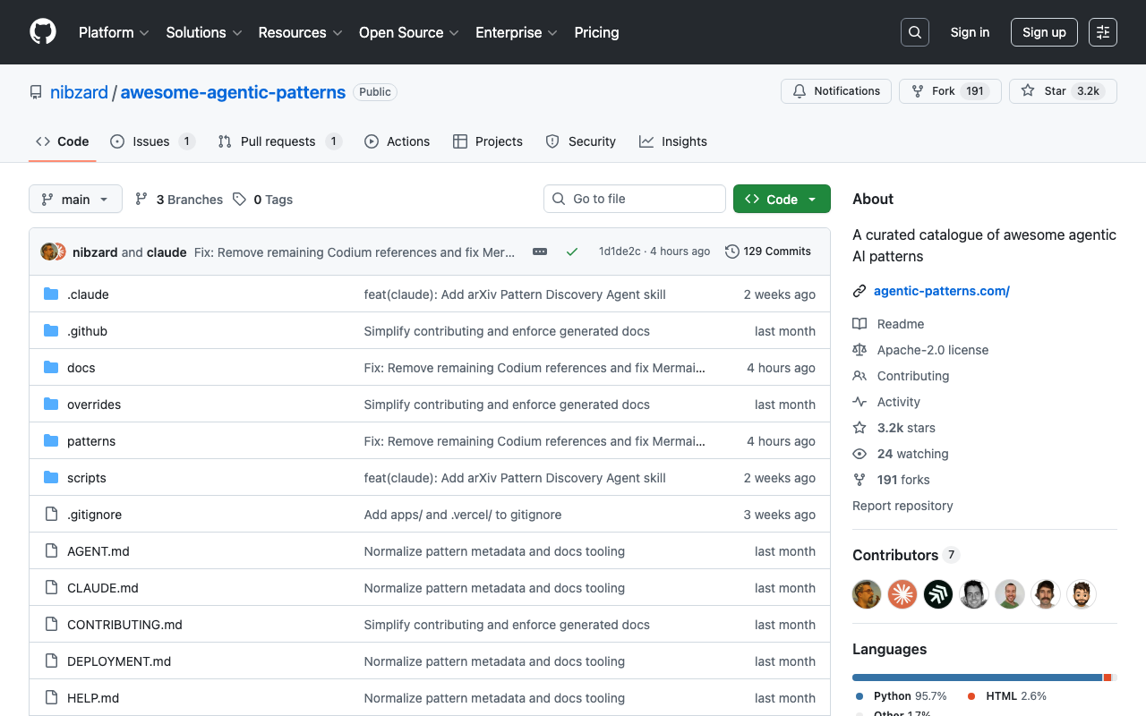Click the green commit status checkmark
This screenshot has height=716, width=1146.
572,251
